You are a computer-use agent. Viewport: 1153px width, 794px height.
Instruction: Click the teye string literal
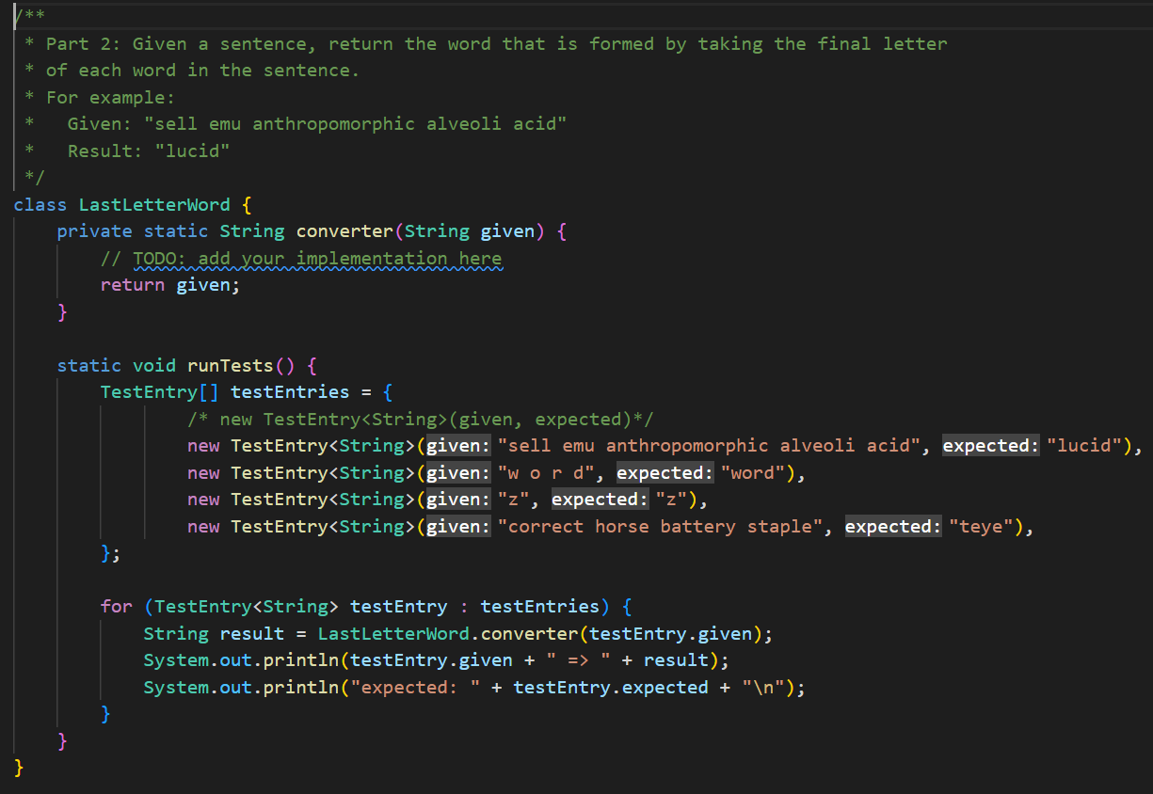(982, 526)
